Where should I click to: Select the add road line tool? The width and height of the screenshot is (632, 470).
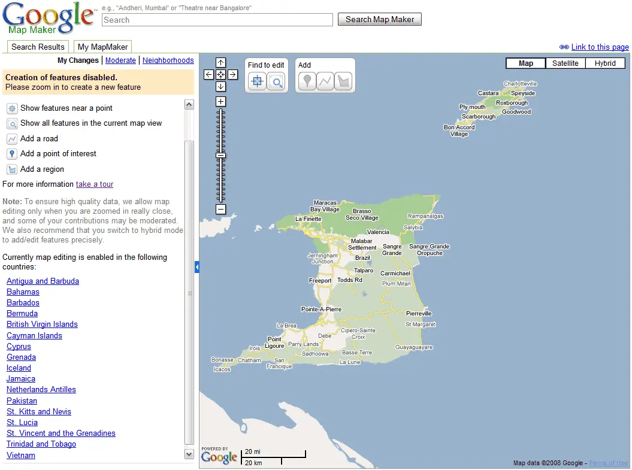coord(325,81)
